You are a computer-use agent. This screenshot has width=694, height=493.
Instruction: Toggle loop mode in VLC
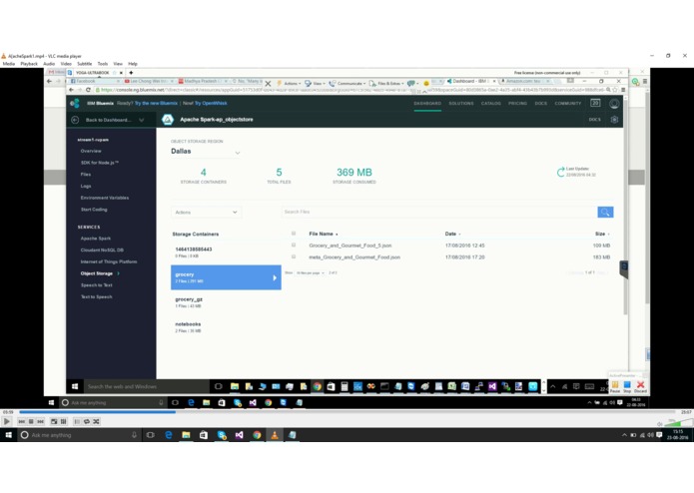87,421
